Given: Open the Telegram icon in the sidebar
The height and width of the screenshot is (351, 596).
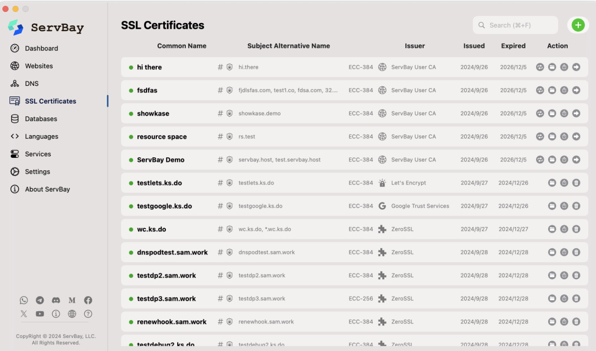Looking at the screenshot, I should (40, 300).
